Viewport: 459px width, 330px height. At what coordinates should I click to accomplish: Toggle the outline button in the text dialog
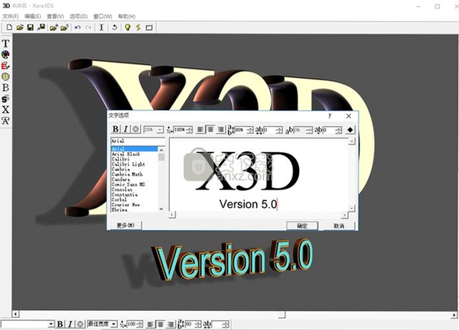click(135, 129)
